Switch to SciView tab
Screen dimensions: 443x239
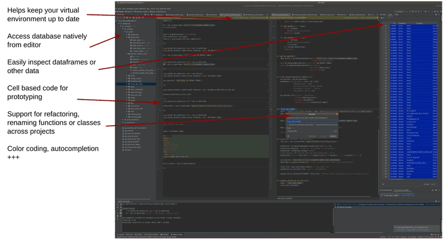383,14
